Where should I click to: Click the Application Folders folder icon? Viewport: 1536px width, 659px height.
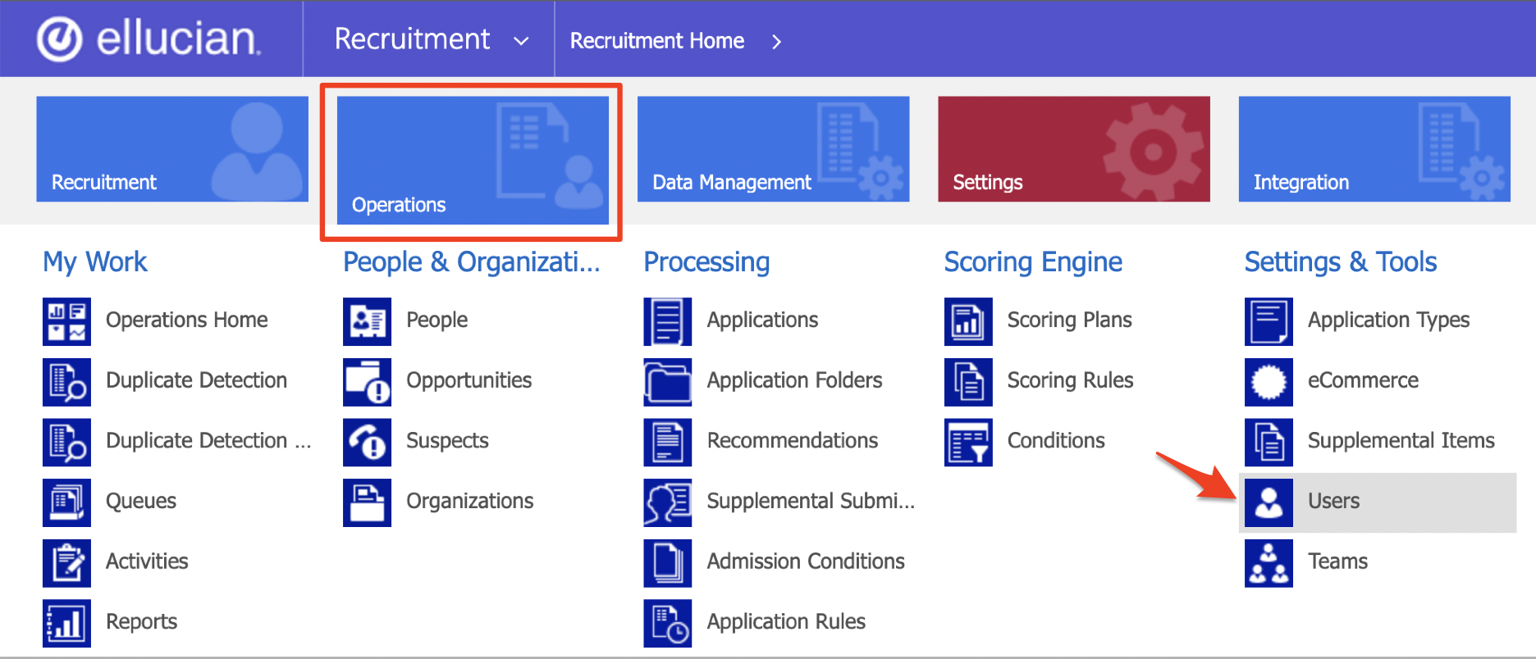[667, 382]
